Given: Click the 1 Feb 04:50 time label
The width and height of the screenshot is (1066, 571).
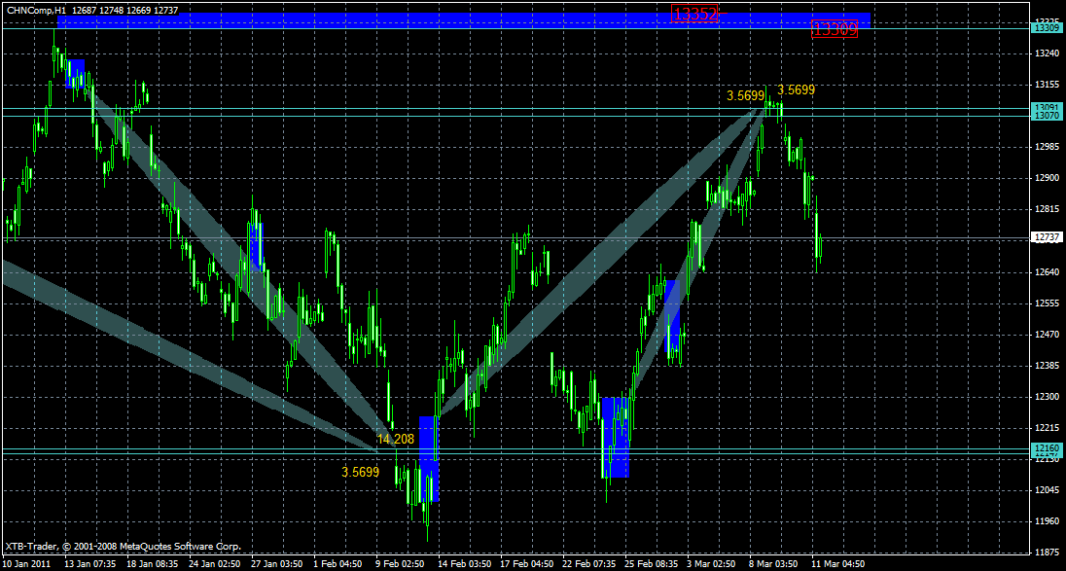Looking at the screenshot, I should [x=338, y=565].
